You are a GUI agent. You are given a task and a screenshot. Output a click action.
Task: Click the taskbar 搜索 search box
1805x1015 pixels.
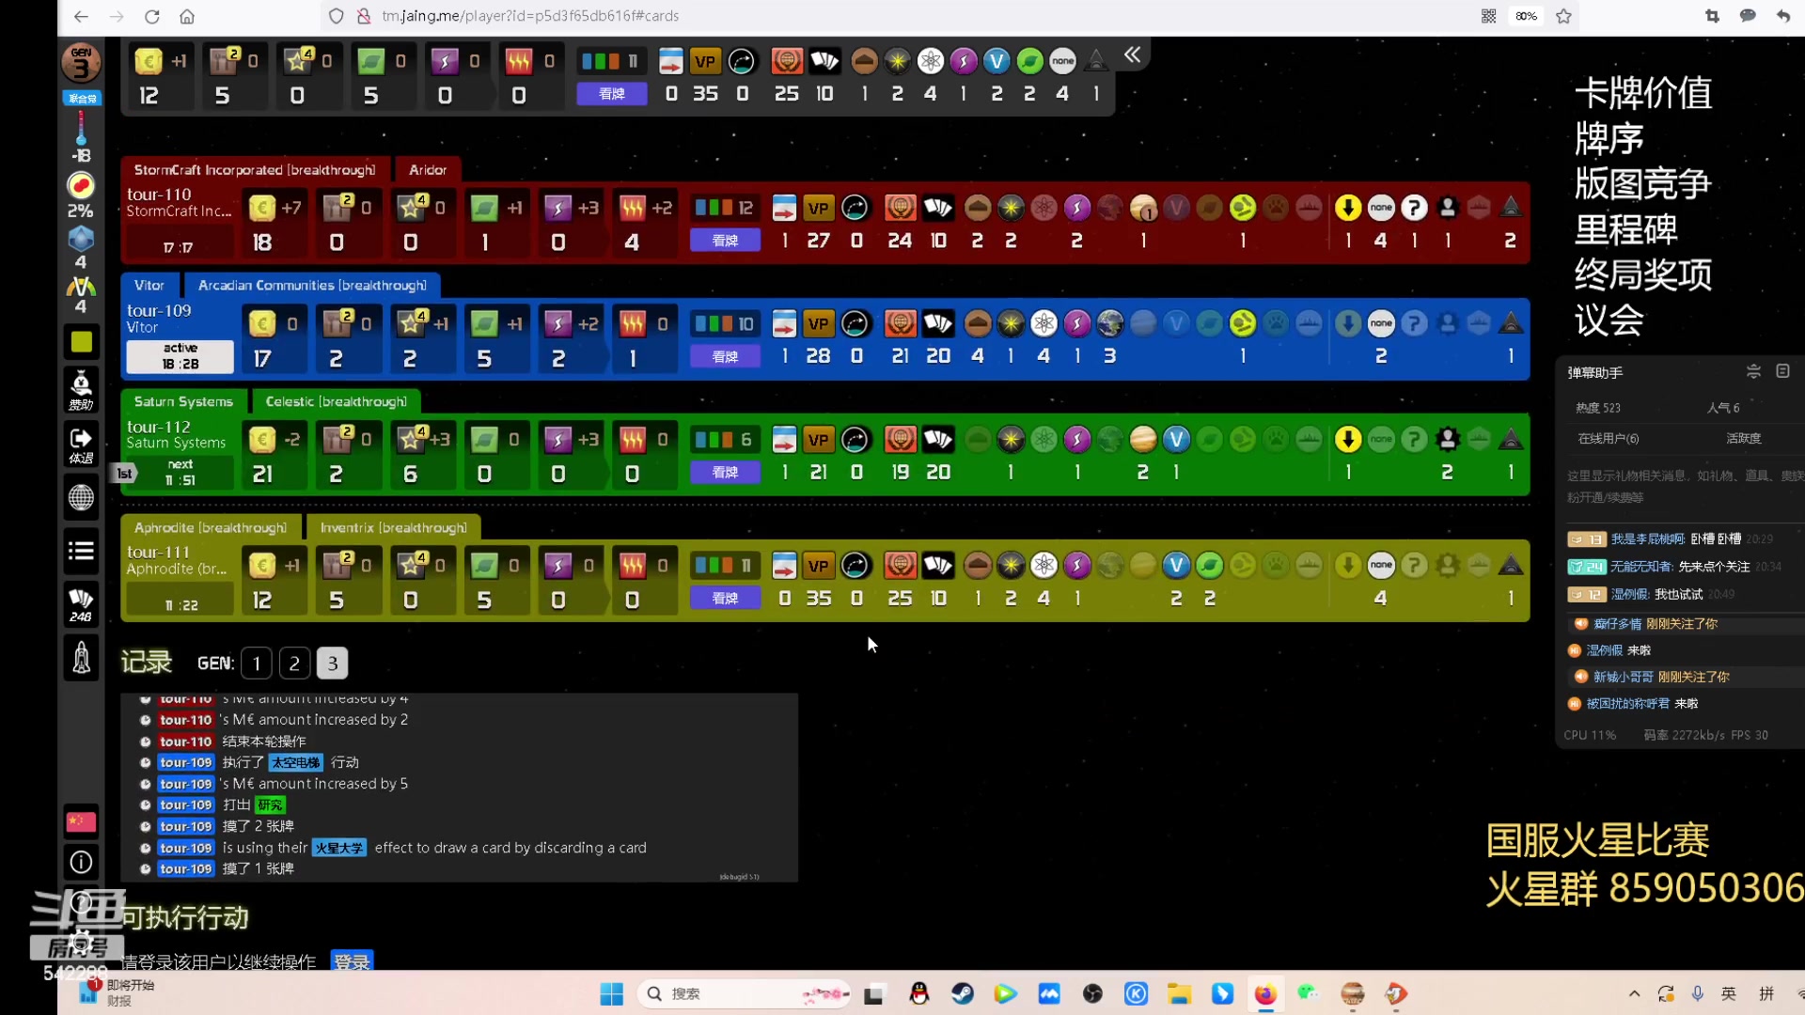746,993
